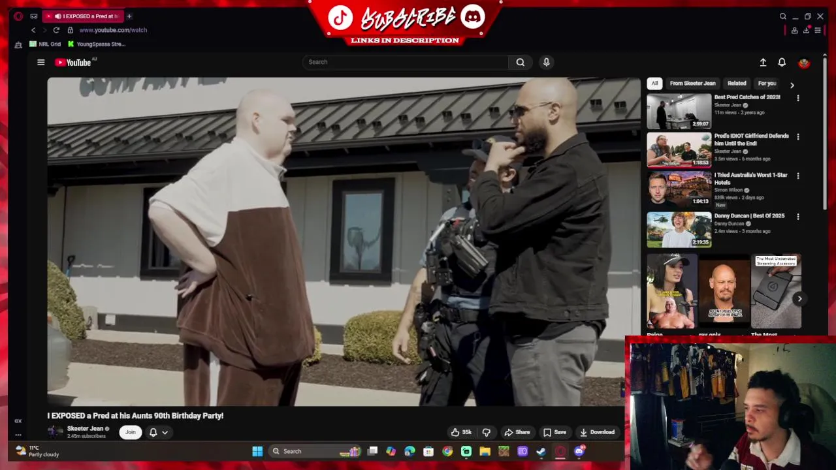This screenshot has width=836, height=470.
Task: Open options for Danny Duncan video
Action: click(x=797, y=217)
